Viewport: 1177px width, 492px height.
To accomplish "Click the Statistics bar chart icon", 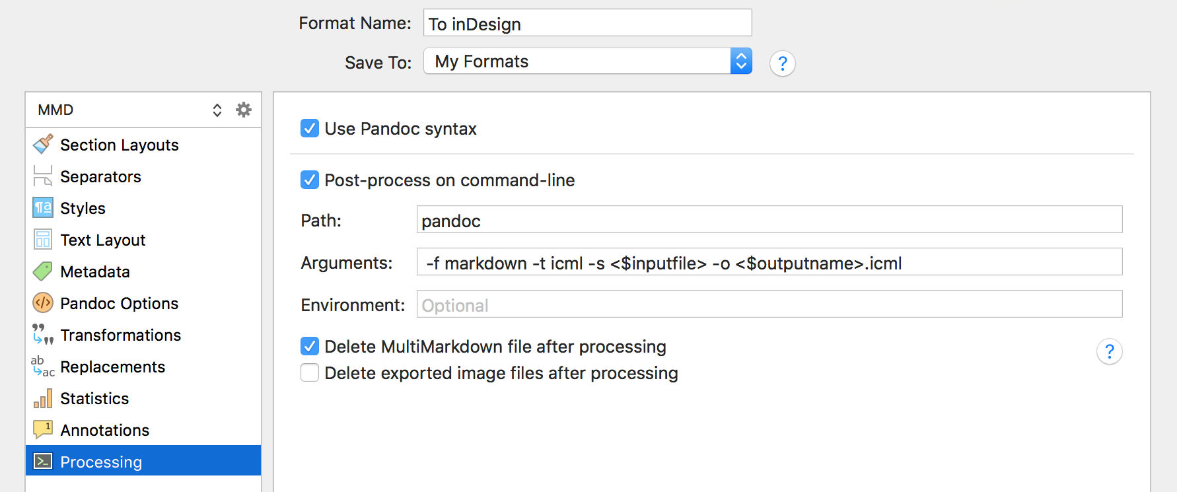I will pos(43,398).
